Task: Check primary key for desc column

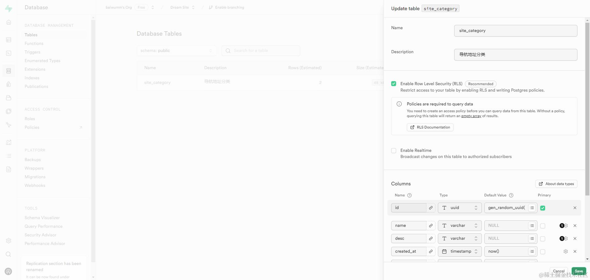Action: tap(543, 239)
